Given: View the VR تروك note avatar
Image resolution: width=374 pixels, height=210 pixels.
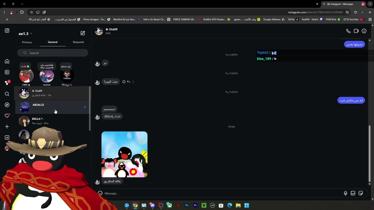Looking at the screenshot, I should (x=67, y=76).
